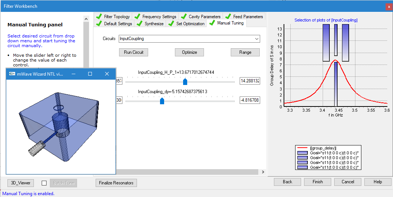Open the Synthesize tab
Image resolution: width=393 pixels, height=197 pixels.
point(150,23)
